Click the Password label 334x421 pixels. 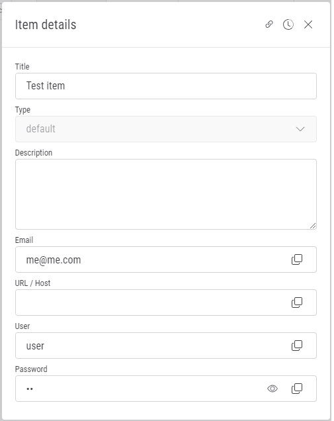(x=31, y=369)
